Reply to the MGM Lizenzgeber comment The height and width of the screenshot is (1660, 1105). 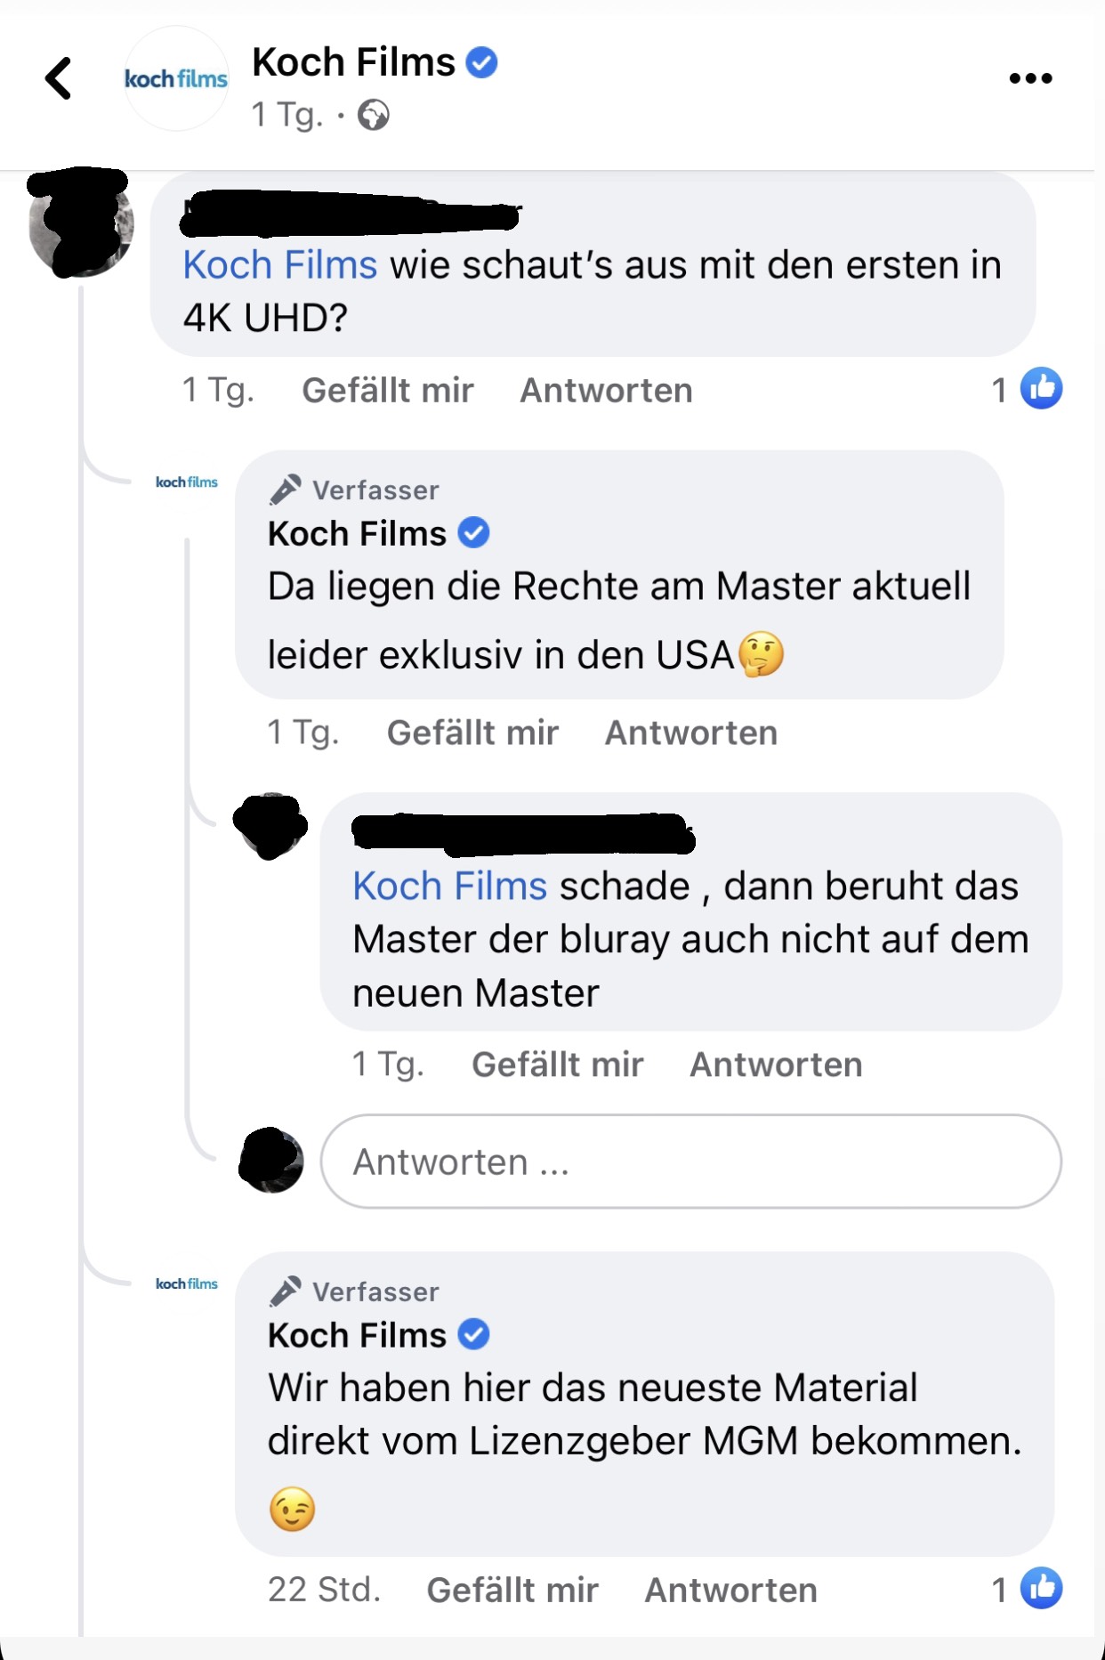[730, 1590]
